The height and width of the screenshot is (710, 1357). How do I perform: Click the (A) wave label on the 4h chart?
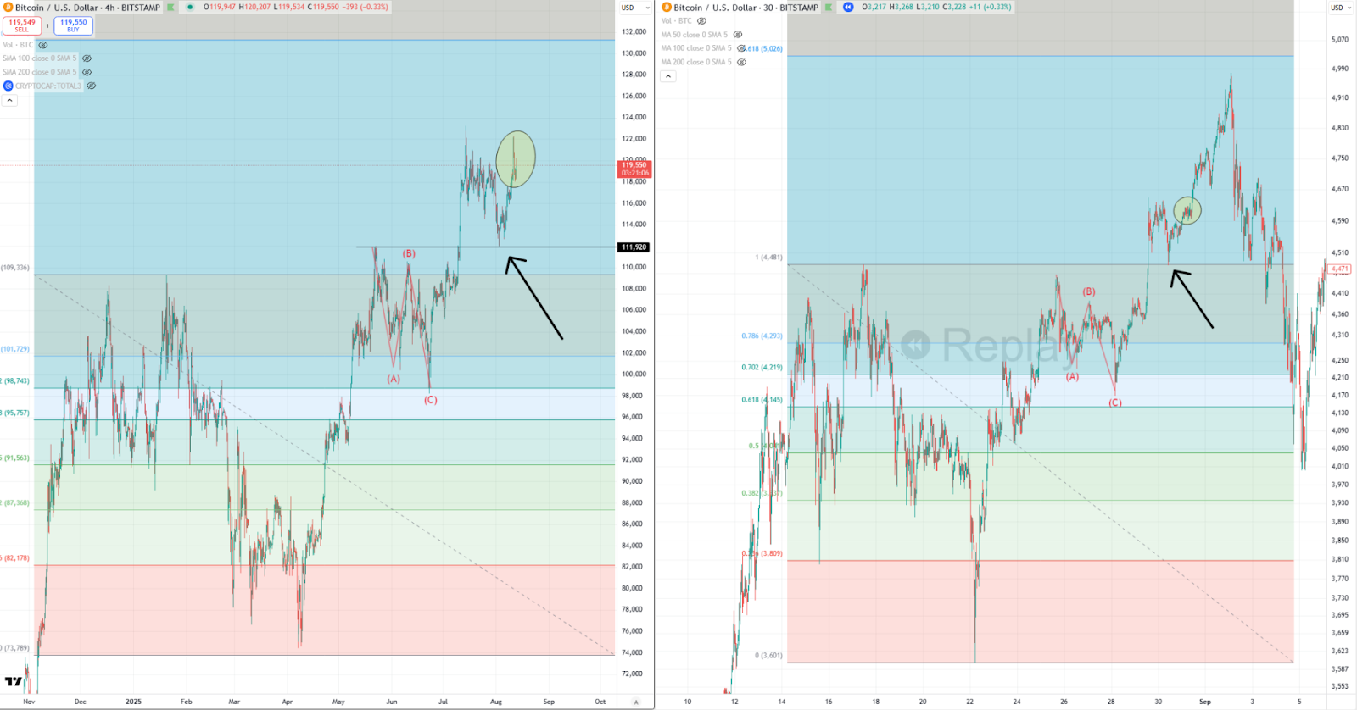point(394,379)
